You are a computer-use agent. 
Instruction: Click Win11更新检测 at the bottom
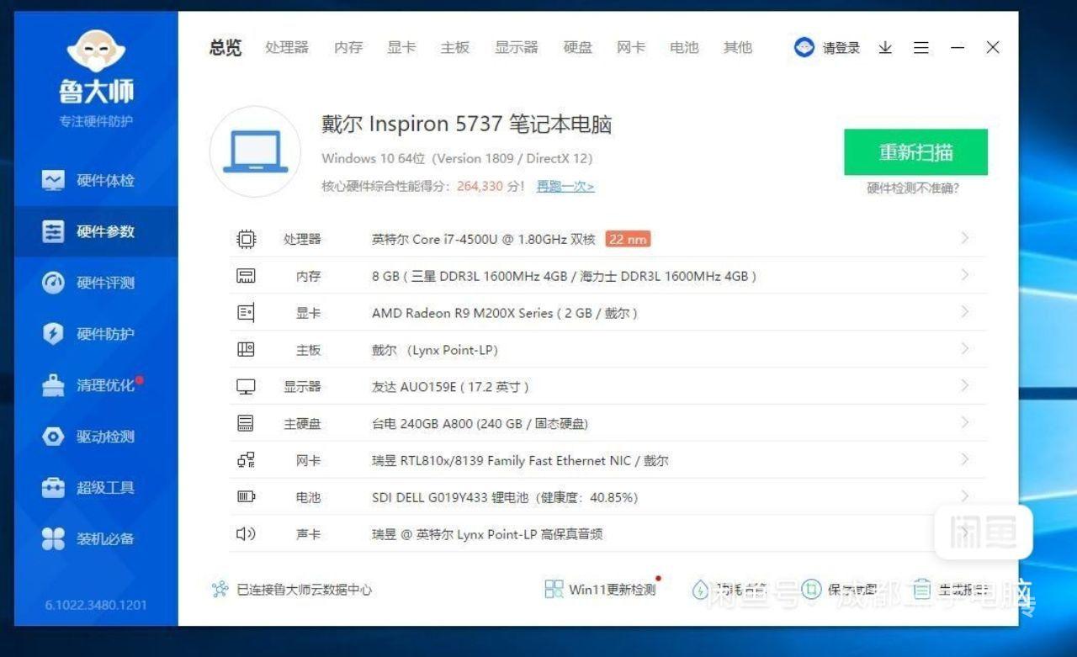click(601, 590)
